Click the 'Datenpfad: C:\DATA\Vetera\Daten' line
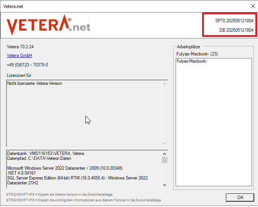Viewport: 258px width, 207px height. (x=39, y=158)
